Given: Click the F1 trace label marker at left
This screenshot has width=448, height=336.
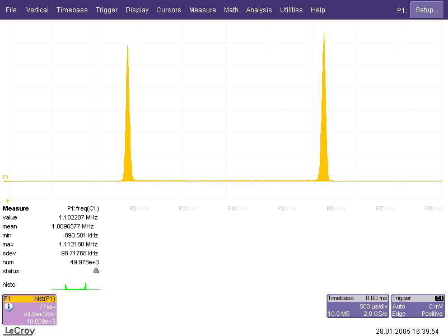Looking at the screenshot, I should 6,178.
